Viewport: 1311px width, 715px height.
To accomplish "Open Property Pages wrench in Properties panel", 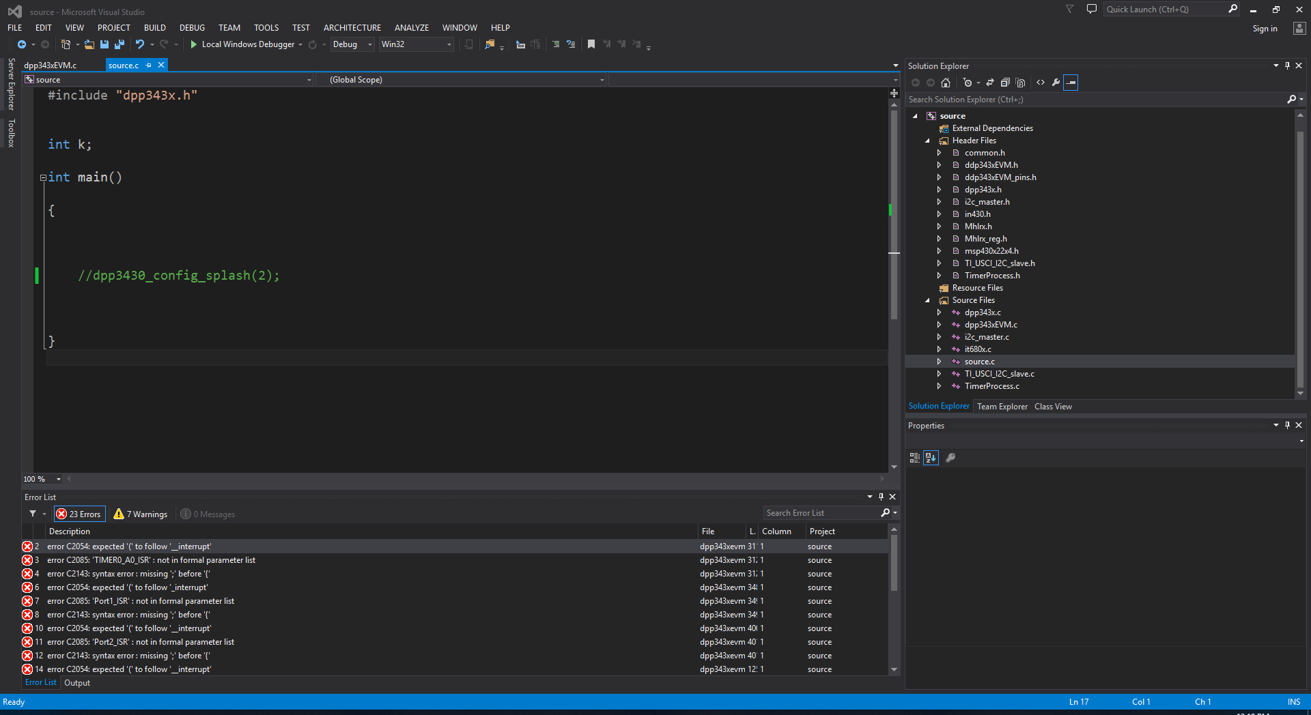I will 950,458.
